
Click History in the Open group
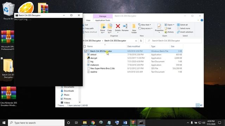point(169,32)
